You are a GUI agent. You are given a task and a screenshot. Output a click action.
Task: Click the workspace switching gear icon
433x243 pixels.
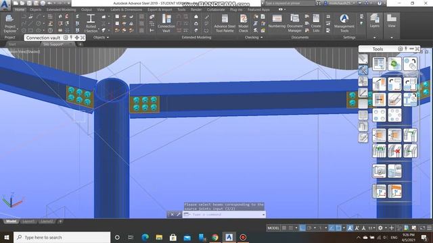point(380,228)
